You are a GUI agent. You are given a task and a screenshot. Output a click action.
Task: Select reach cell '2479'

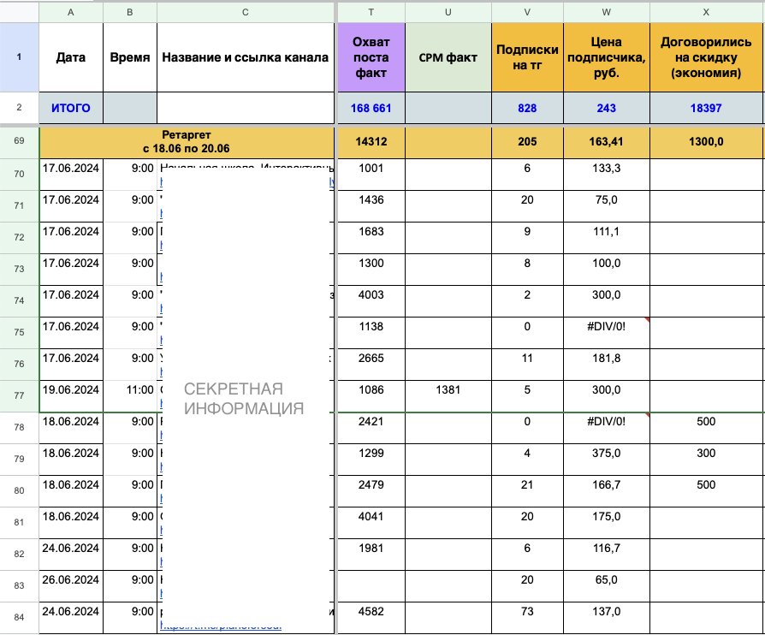(x=371, y=491)
